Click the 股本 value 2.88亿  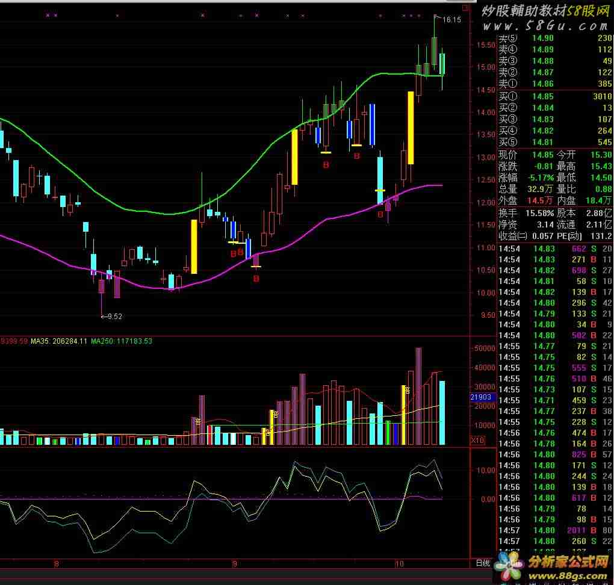point(599,214)
